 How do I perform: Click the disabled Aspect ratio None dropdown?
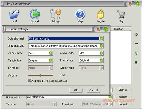[91, 68]
